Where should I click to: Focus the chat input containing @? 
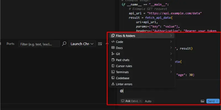tap(169, 91)
